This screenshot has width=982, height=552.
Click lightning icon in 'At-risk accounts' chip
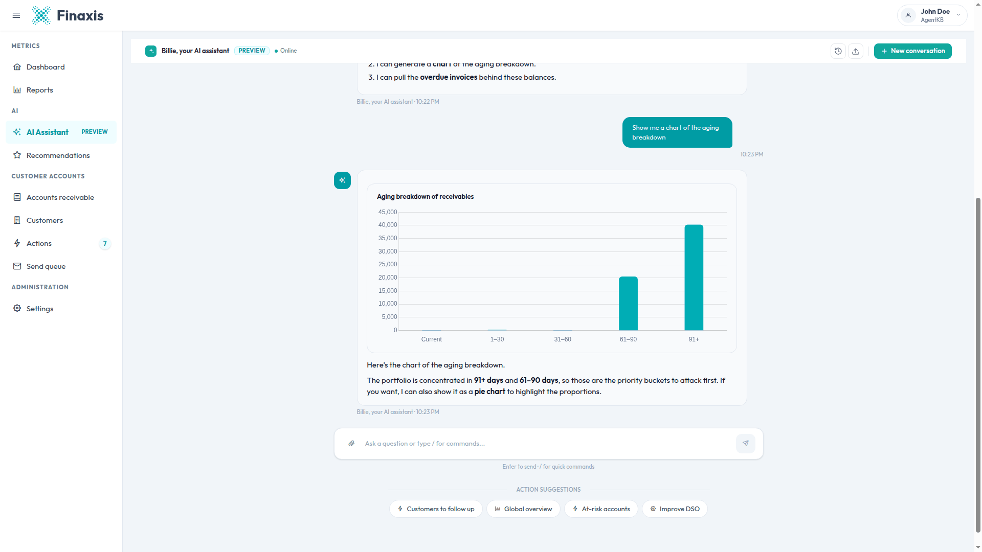tap(575, 509)
